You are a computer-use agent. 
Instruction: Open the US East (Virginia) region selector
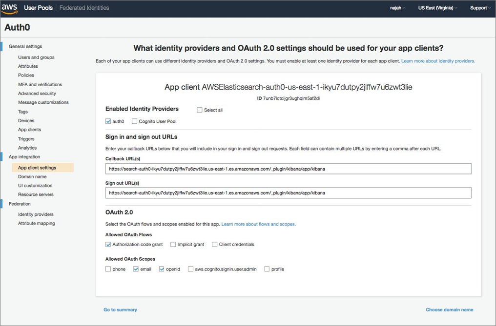pos(437,7)
